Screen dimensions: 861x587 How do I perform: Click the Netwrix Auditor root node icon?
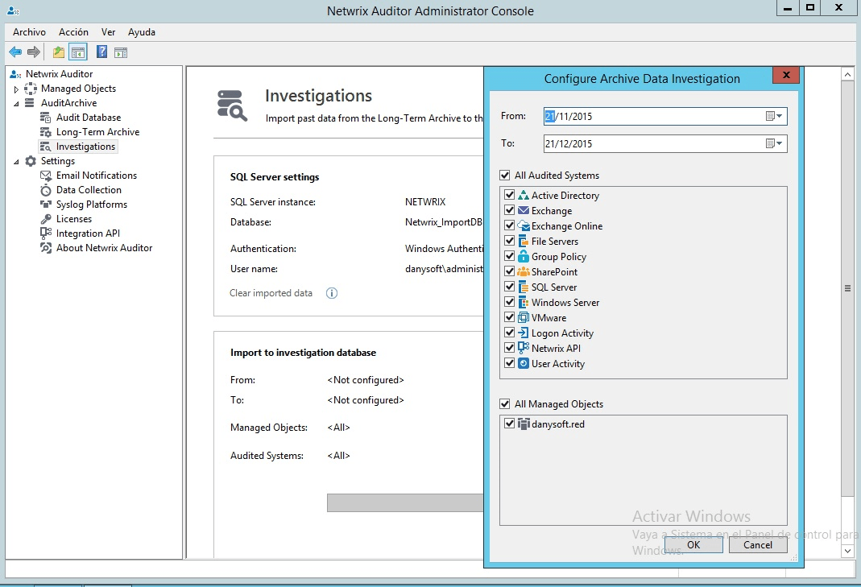(x=15, y=74)
